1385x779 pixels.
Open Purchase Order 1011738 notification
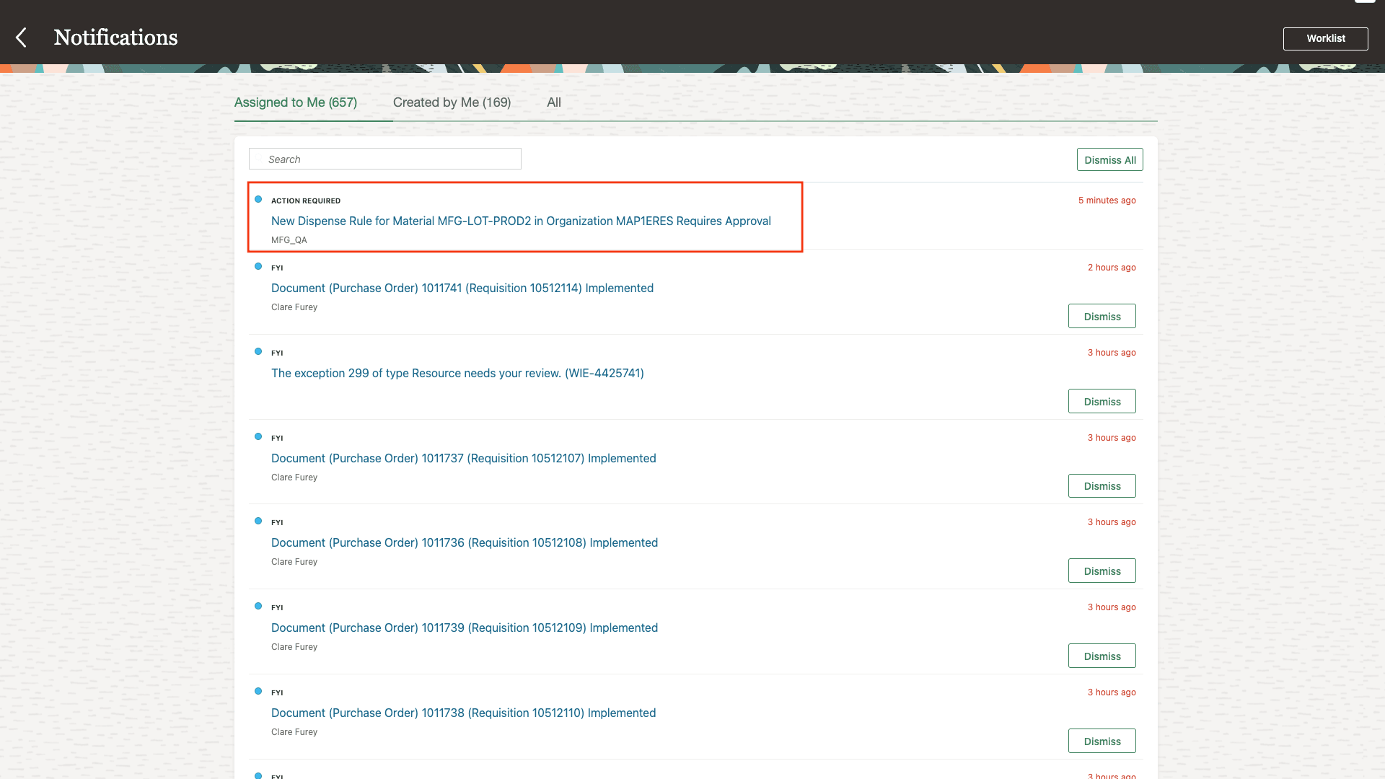(464, 713)
